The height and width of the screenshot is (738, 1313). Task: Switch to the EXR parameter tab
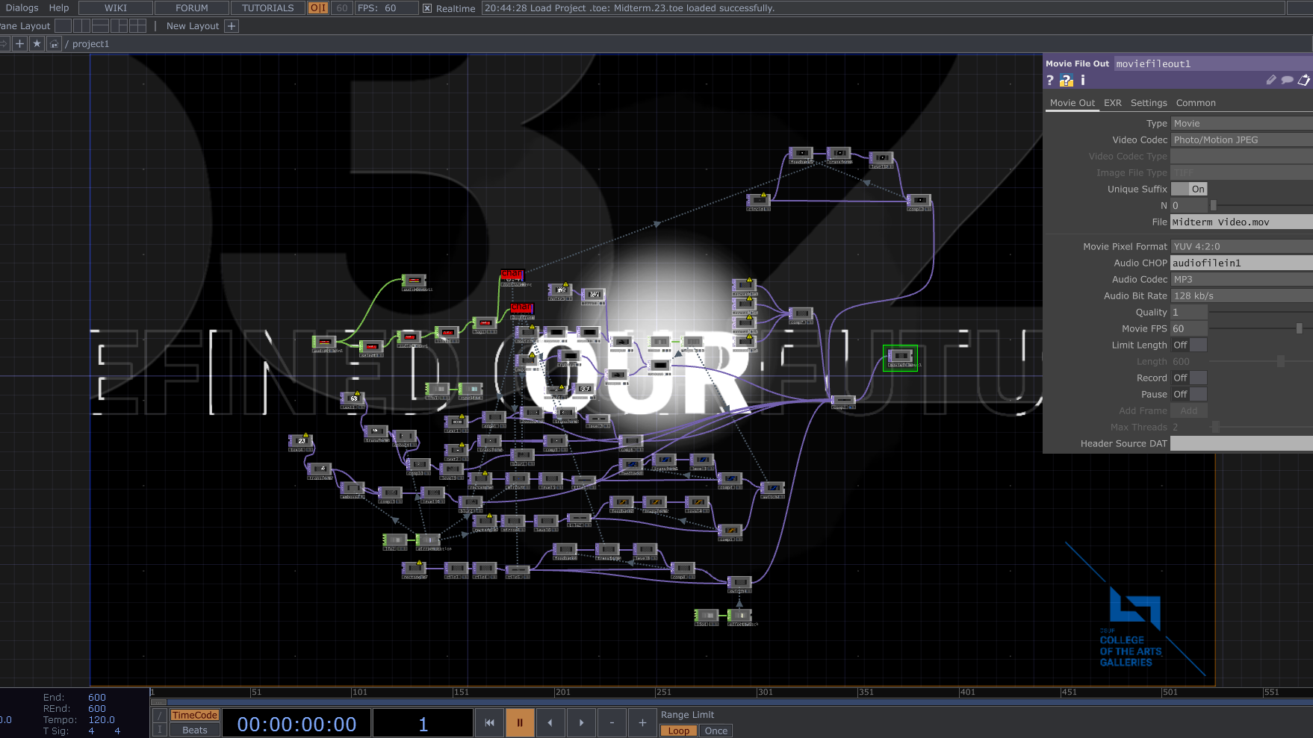coord(1113,103)
